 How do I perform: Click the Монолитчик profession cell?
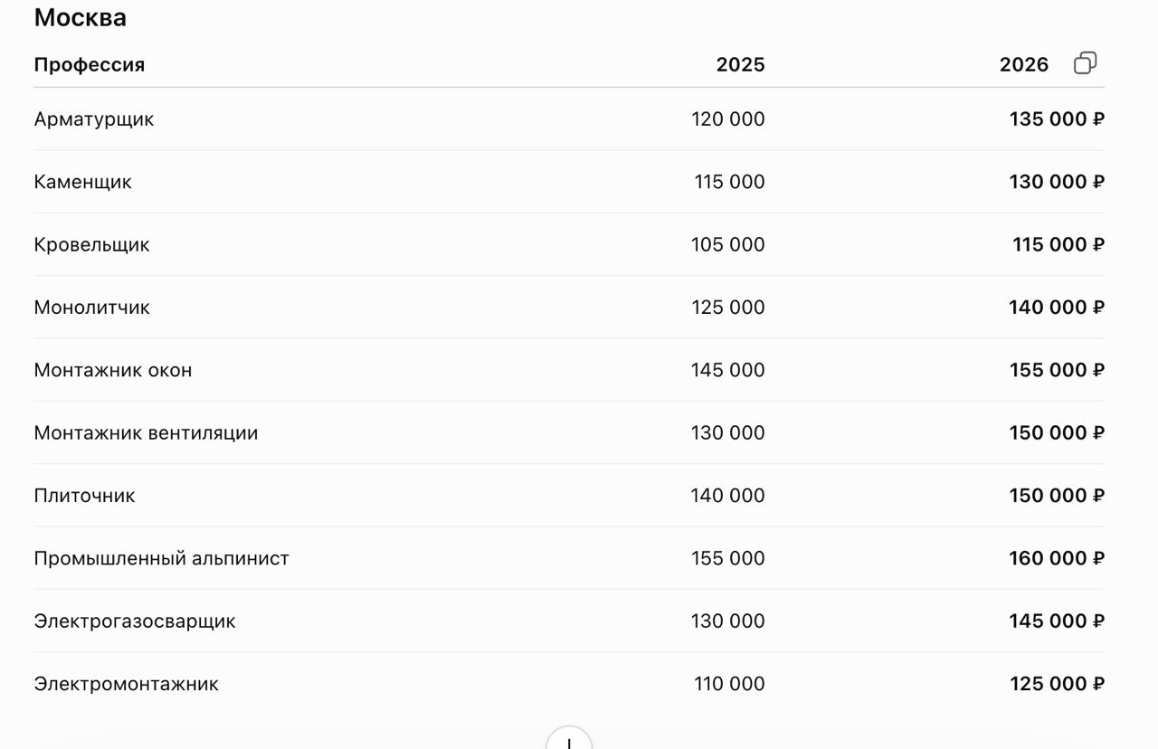[92, 308]
